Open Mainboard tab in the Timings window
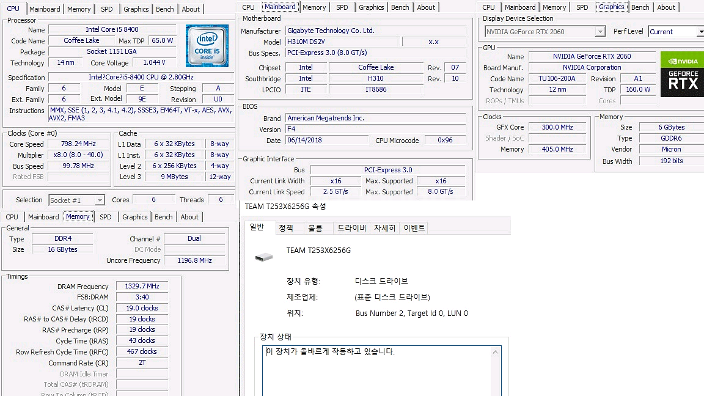Image resolution: width=704 pixels, height=396 pixels. click(x=43, y=217)
